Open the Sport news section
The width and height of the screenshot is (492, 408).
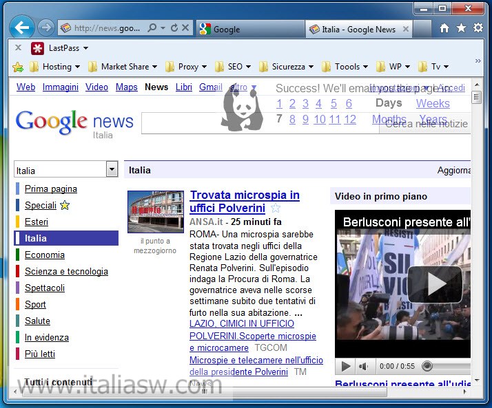point(35,305)
